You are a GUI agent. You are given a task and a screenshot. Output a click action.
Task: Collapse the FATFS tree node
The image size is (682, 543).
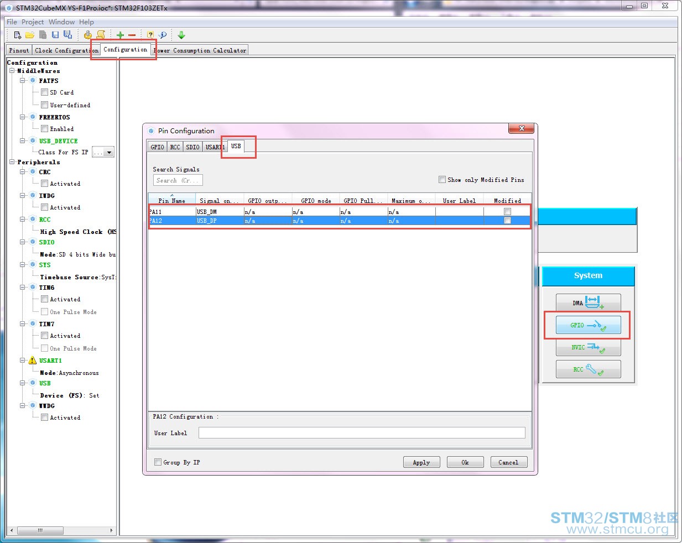[x=23, y=81]
